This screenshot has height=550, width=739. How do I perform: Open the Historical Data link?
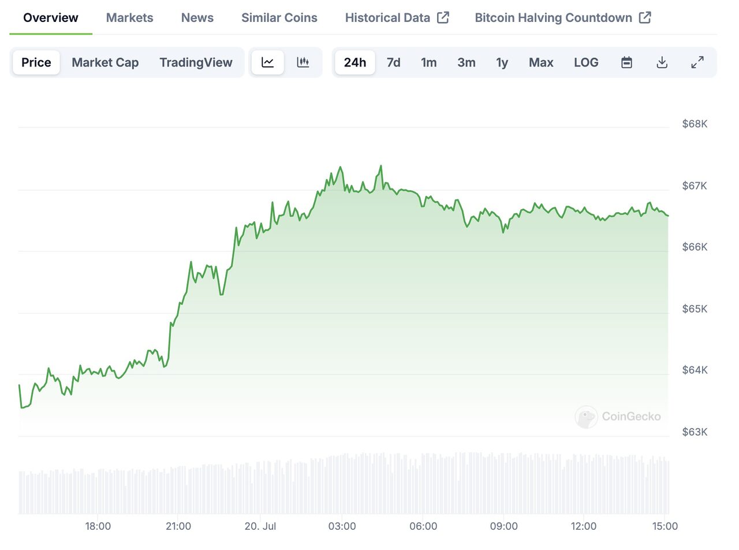point(397,18)
